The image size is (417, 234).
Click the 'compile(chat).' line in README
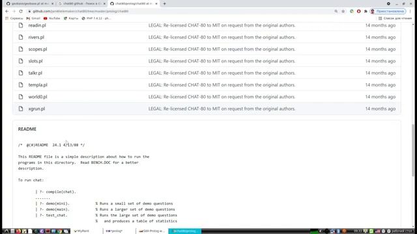(x=56, y=192)
